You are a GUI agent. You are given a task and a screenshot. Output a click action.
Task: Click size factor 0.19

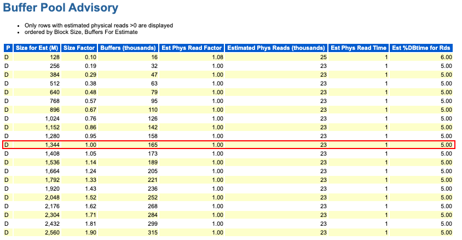[x=90, y=66]
